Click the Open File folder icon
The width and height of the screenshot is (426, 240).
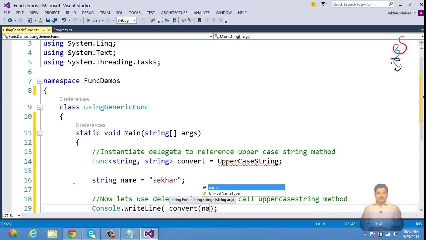click(41, 20)
